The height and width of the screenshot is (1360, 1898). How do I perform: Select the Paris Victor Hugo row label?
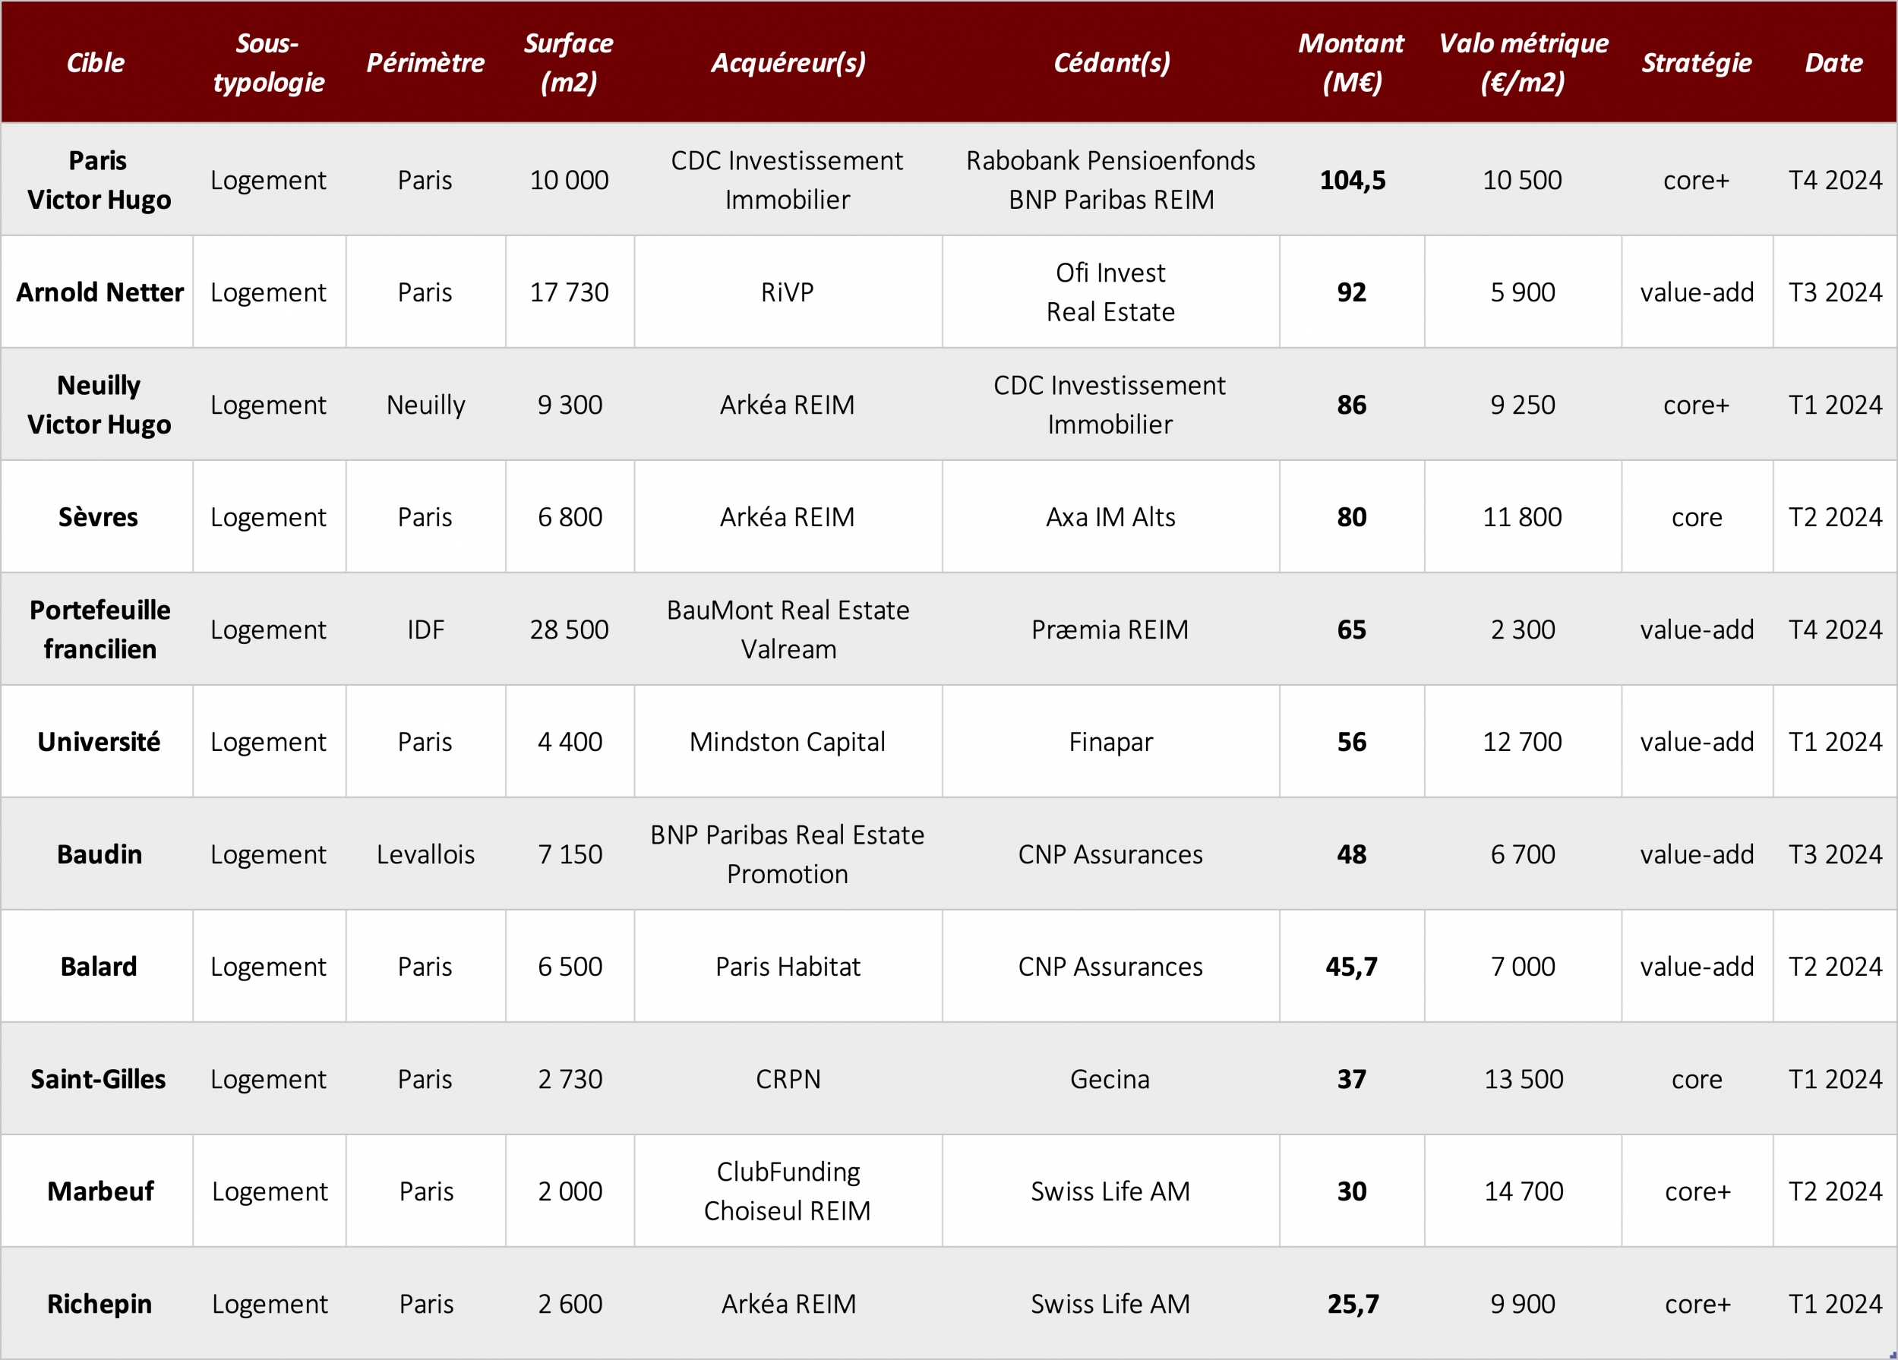(x=98, y=180)
